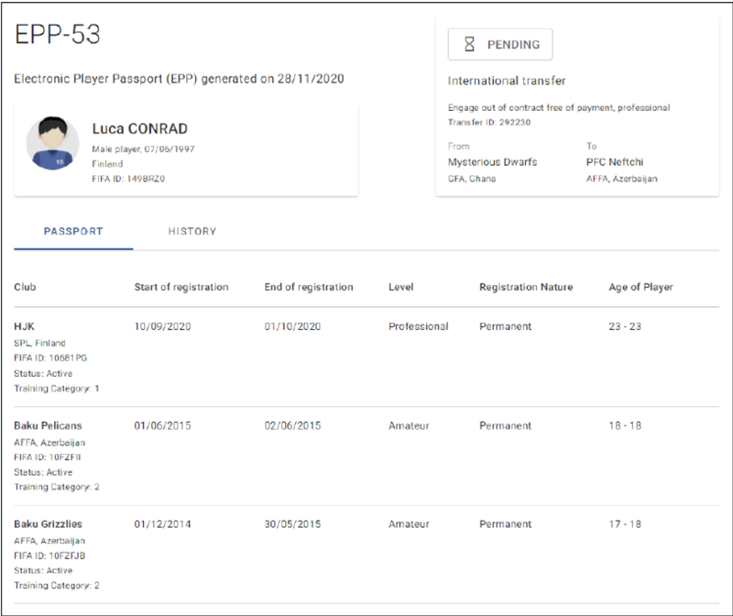The image size is (733, 616).
Task: Sort by Start of registration column
Action: tap(181, 287)
